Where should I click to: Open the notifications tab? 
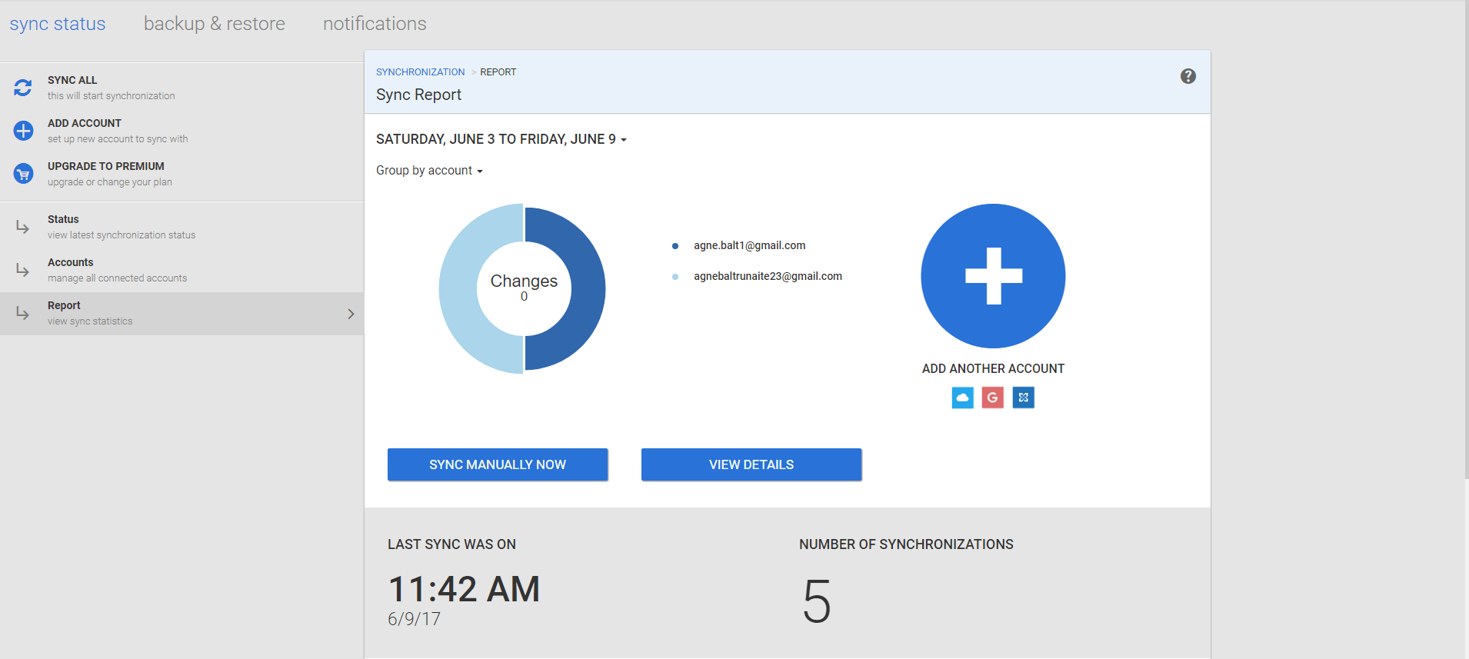375,24
